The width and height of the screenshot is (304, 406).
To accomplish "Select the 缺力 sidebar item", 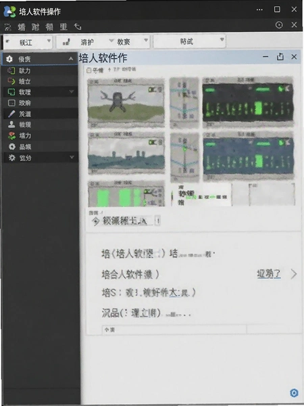I will (41, 70).
